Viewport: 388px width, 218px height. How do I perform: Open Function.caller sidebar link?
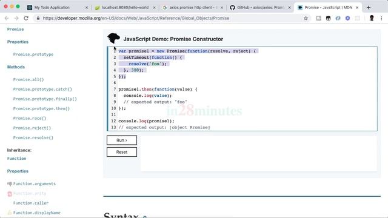click(31, 203)
